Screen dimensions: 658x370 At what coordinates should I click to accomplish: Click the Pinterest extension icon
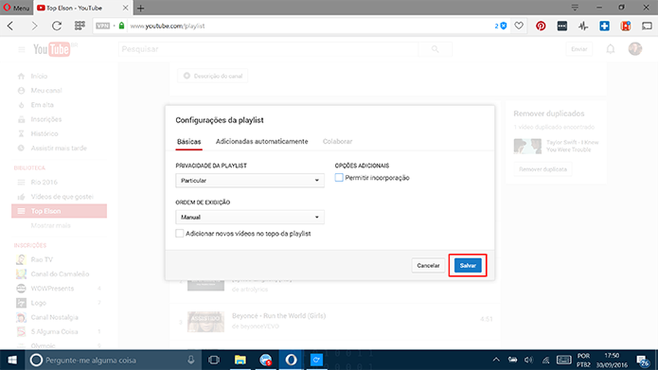[x=540, y=26]
